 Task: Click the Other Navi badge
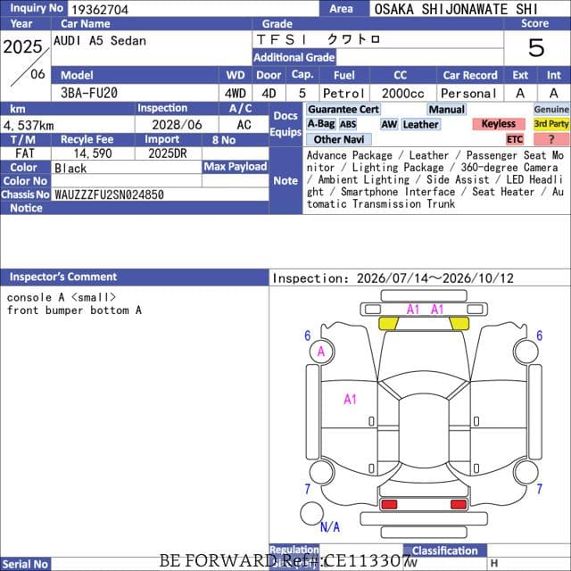(339, 139)
